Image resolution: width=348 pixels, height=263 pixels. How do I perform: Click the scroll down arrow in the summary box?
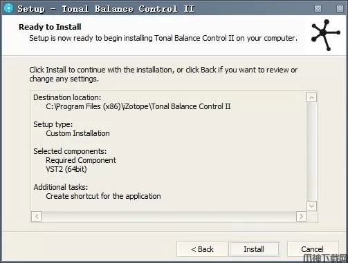pyautogui.click(x=311, y=206)
